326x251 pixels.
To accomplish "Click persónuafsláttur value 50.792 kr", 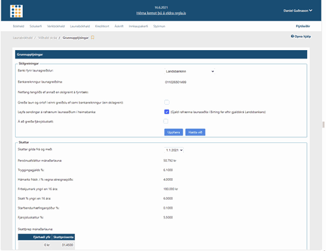I will (x=170, y=161).
